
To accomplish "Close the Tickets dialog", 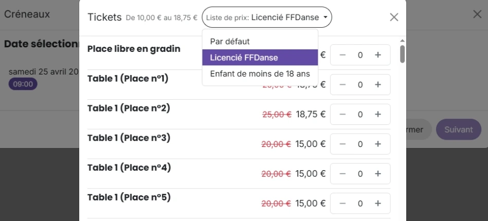I will pyautogui.click(x=394, y=17).
